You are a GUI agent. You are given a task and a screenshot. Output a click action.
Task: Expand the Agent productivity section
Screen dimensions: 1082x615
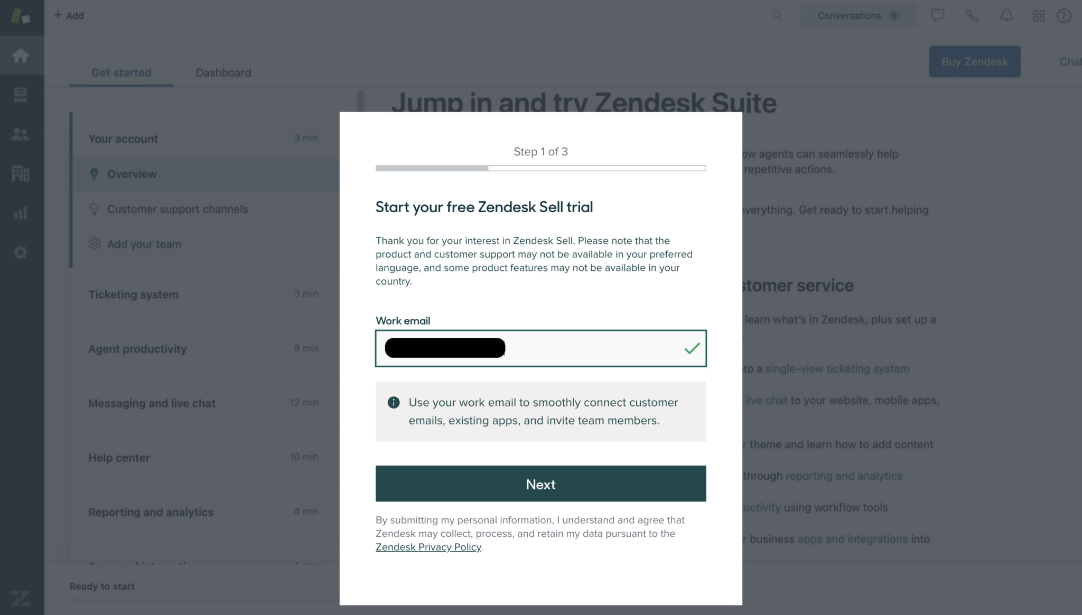coord(137,348)
